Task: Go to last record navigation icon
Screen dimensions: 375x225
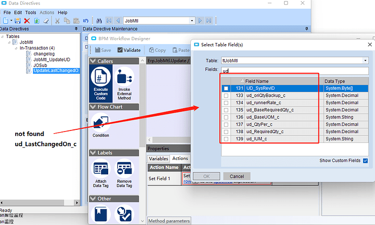Action: click(209, 21)
